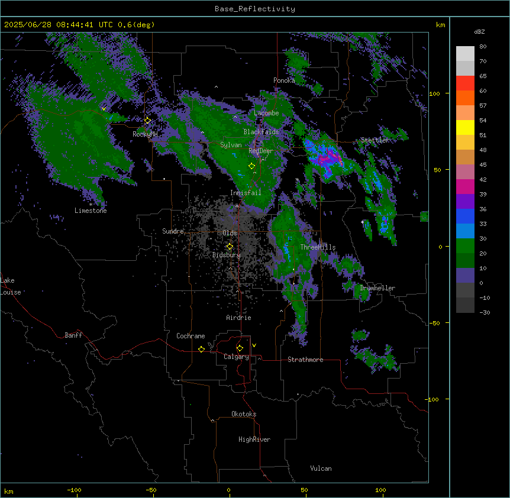Select the Ponoka town label
The image size is (510, 498).
pos(284,80)
